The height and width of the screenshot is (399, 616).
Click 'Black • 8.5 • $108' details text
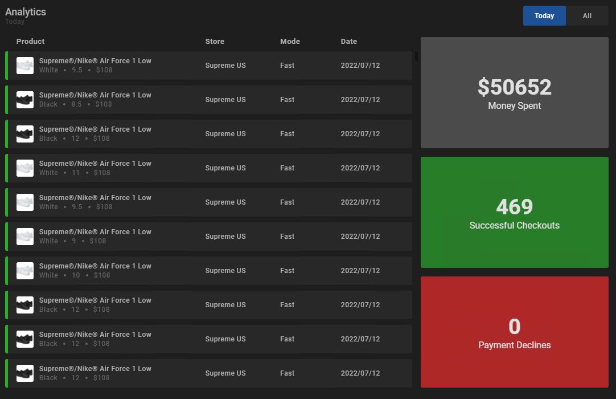pos(75,104)
